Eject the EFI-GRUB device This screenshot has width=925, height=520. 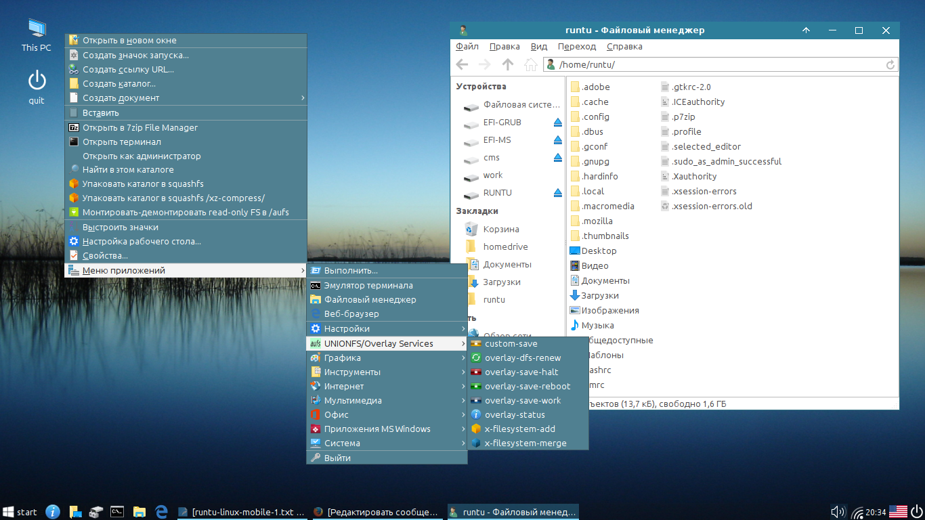tap(557, 123)
